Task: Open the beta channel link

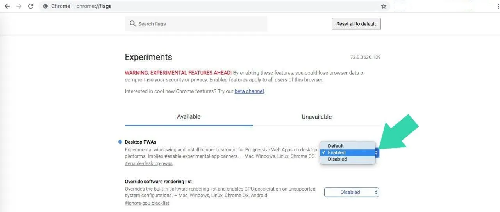Action: (249, 91)
